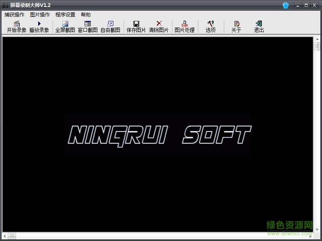Open the 程序设置 menu
Viewport: 322px width, 241px height.
tap(65, 15)
